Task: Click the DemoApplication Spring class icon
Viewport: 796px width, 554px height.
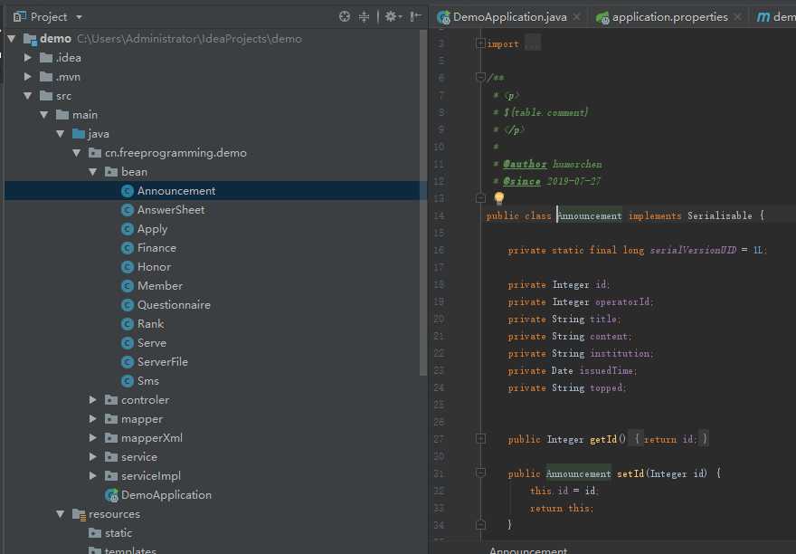Action: tap(111, 495)
